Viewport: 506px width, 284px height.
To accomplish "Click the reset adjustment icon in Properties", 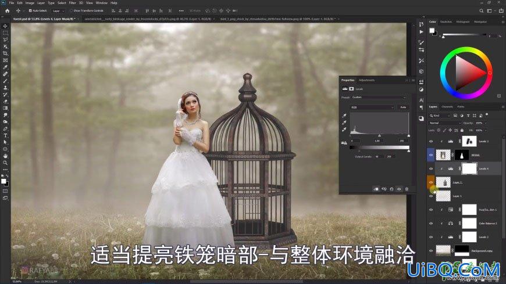I will pos(391,189).
